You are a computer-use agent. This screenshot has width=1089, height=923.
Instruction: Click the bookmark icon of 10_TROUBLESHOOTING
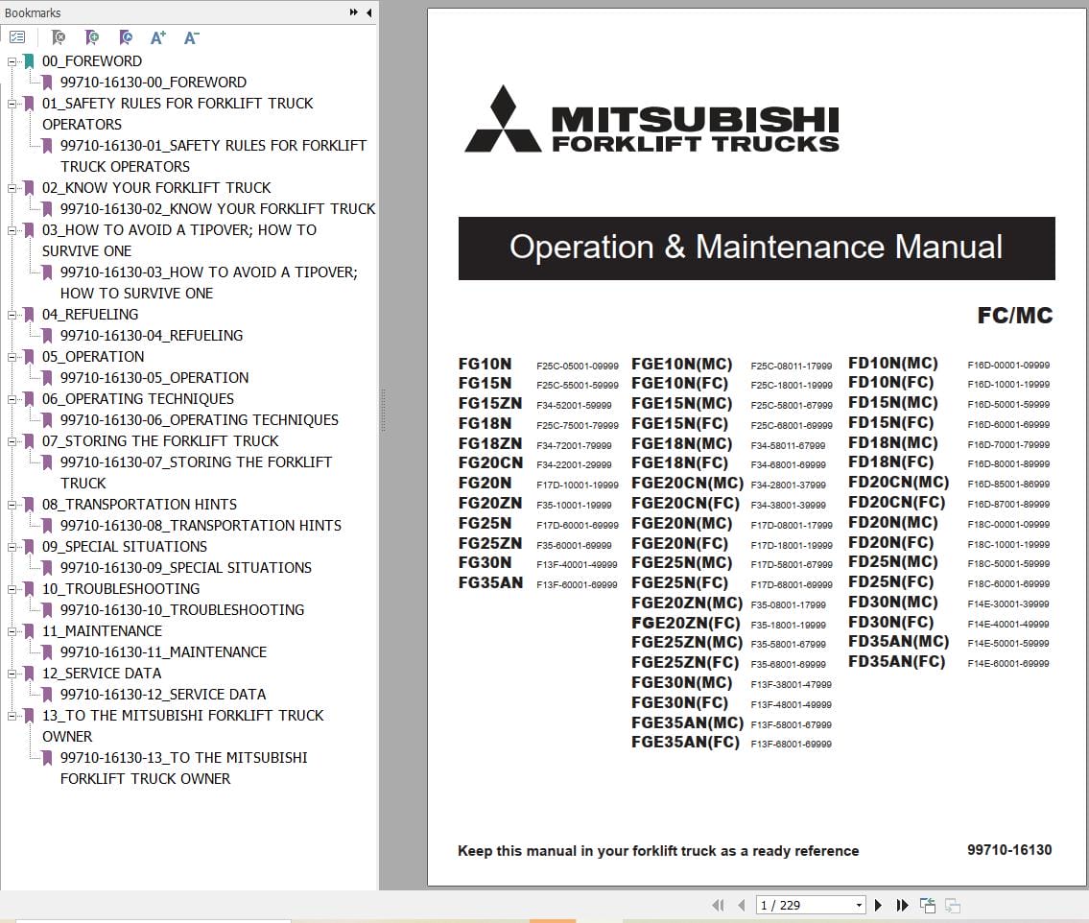(29, 589)
